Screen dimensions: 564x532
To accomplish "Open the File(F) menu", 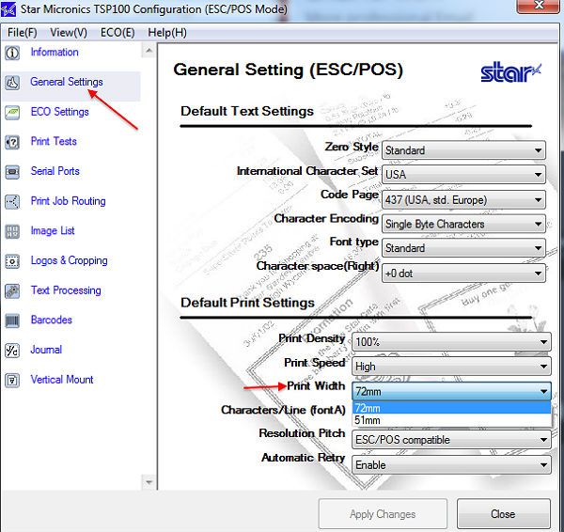I will (x=22, y=33).
